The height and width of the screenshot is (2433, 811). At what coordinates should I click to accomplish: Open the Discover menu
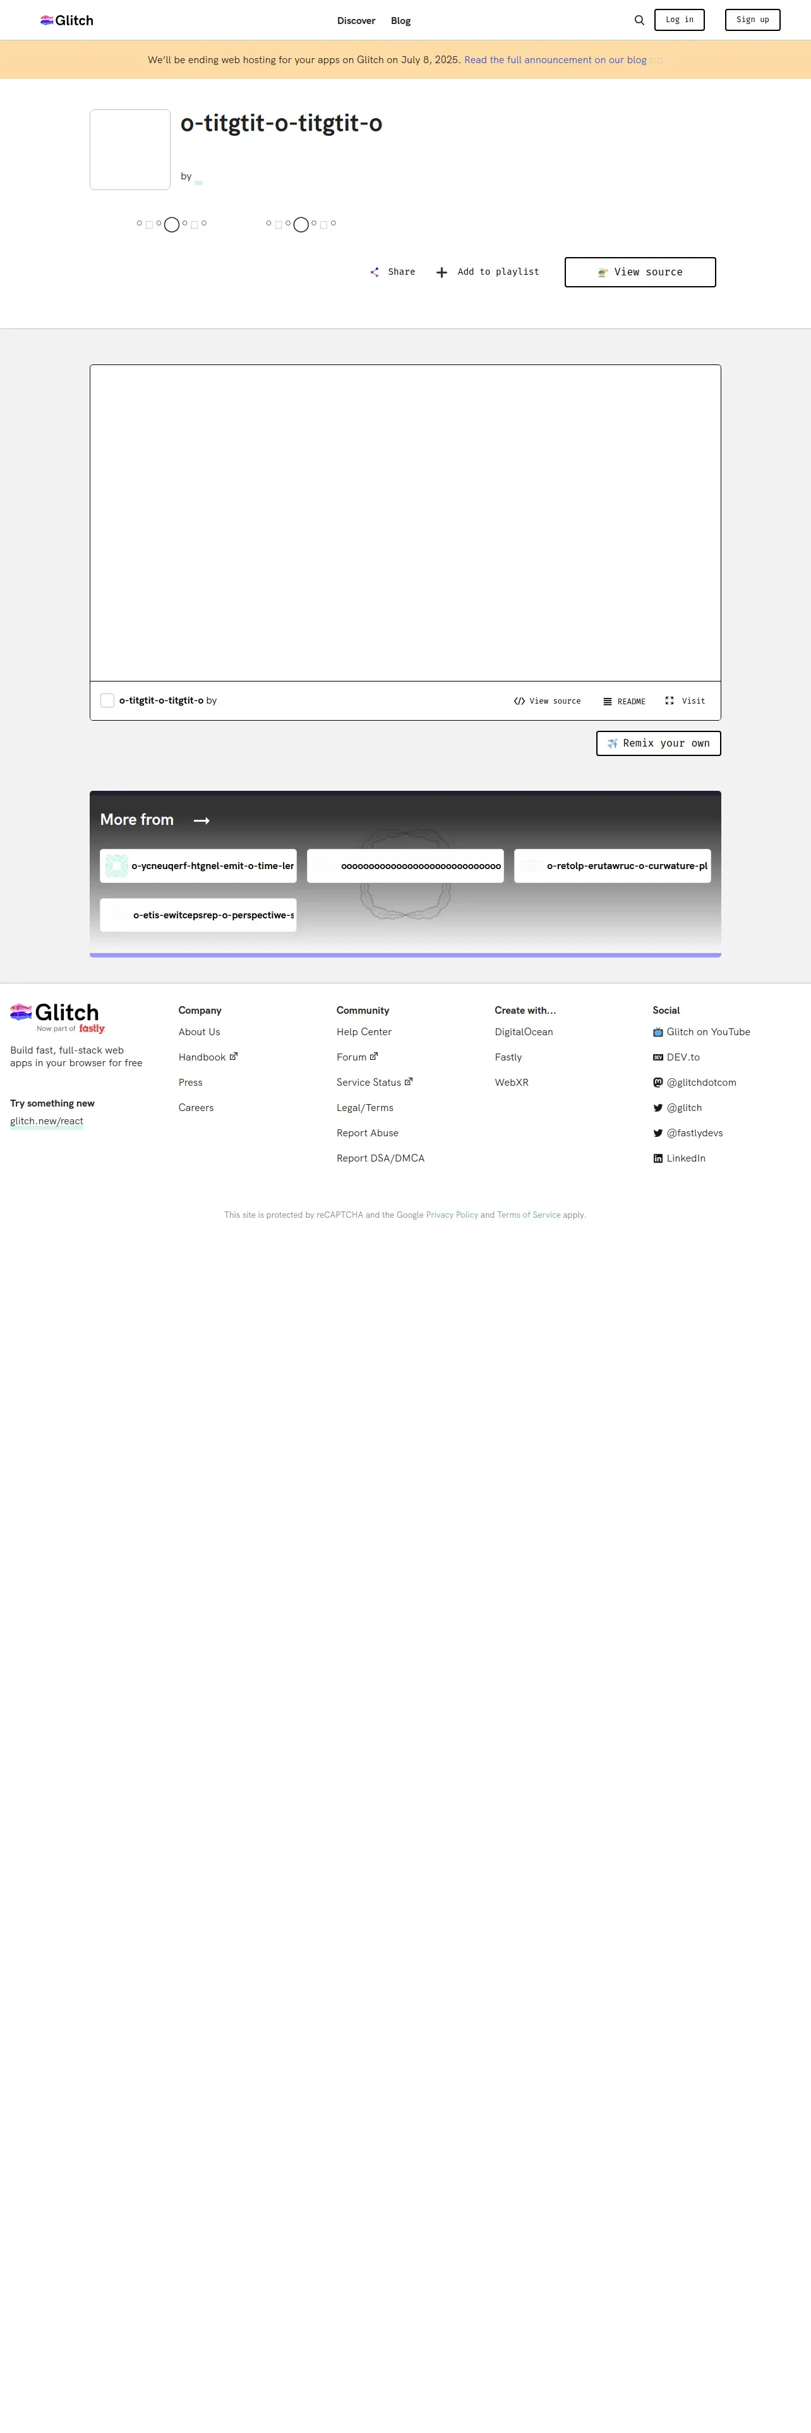click(356, 21)
